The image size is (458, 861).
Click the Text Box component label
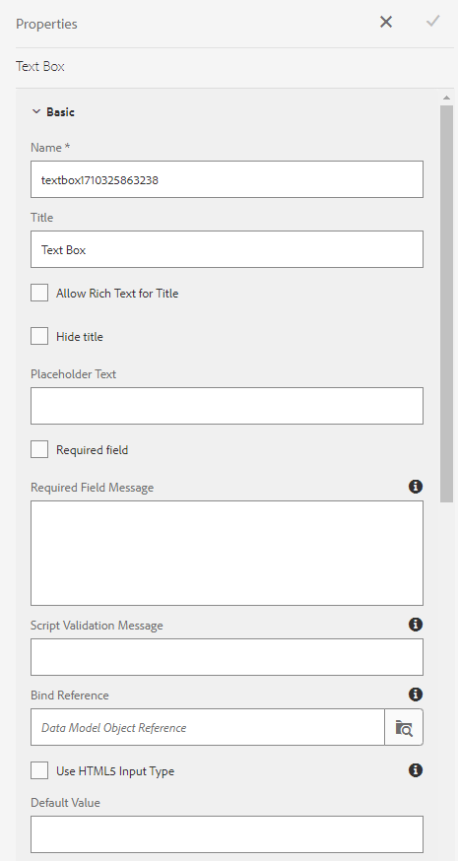click(x=40, y=66)
